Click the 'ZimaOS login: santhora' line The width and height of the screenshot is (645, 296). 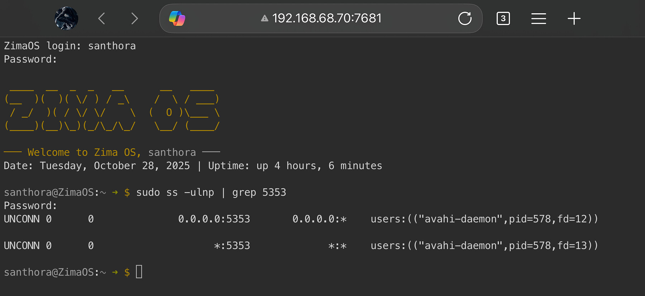point(70,46)
